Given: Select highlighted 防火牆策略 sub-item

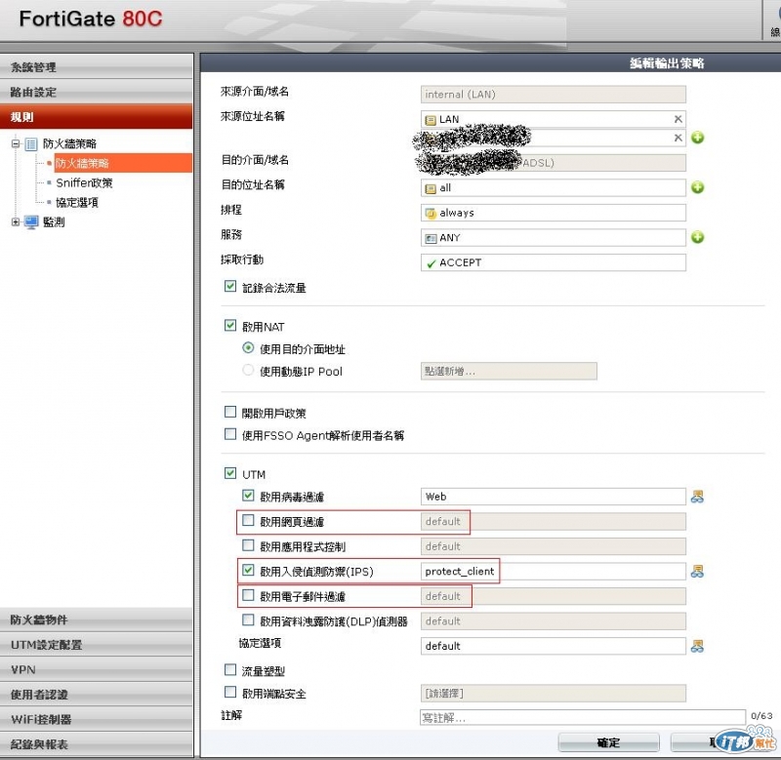Looking at the screenshot, I should tap(123, 163).
